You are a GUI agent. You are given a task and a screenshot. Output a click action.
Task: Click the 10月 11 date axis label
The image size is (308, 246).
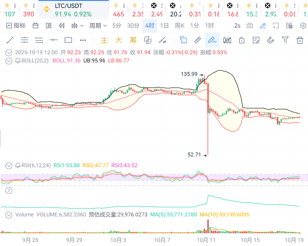click(x=206, y=240)
